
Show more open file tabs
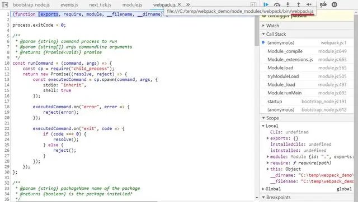188,4
